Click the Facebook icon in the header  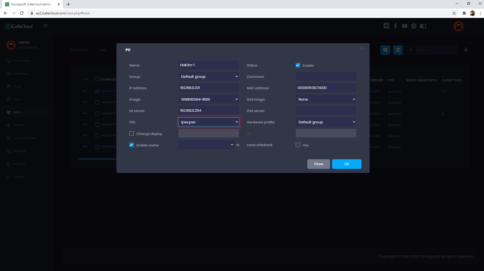tap(395, 26)
